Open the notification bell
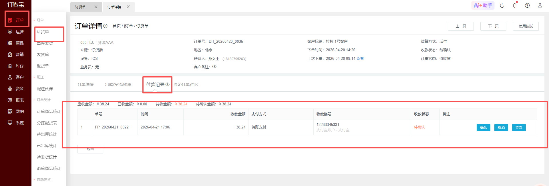This screenshot has width=549, height=186. 515,5
